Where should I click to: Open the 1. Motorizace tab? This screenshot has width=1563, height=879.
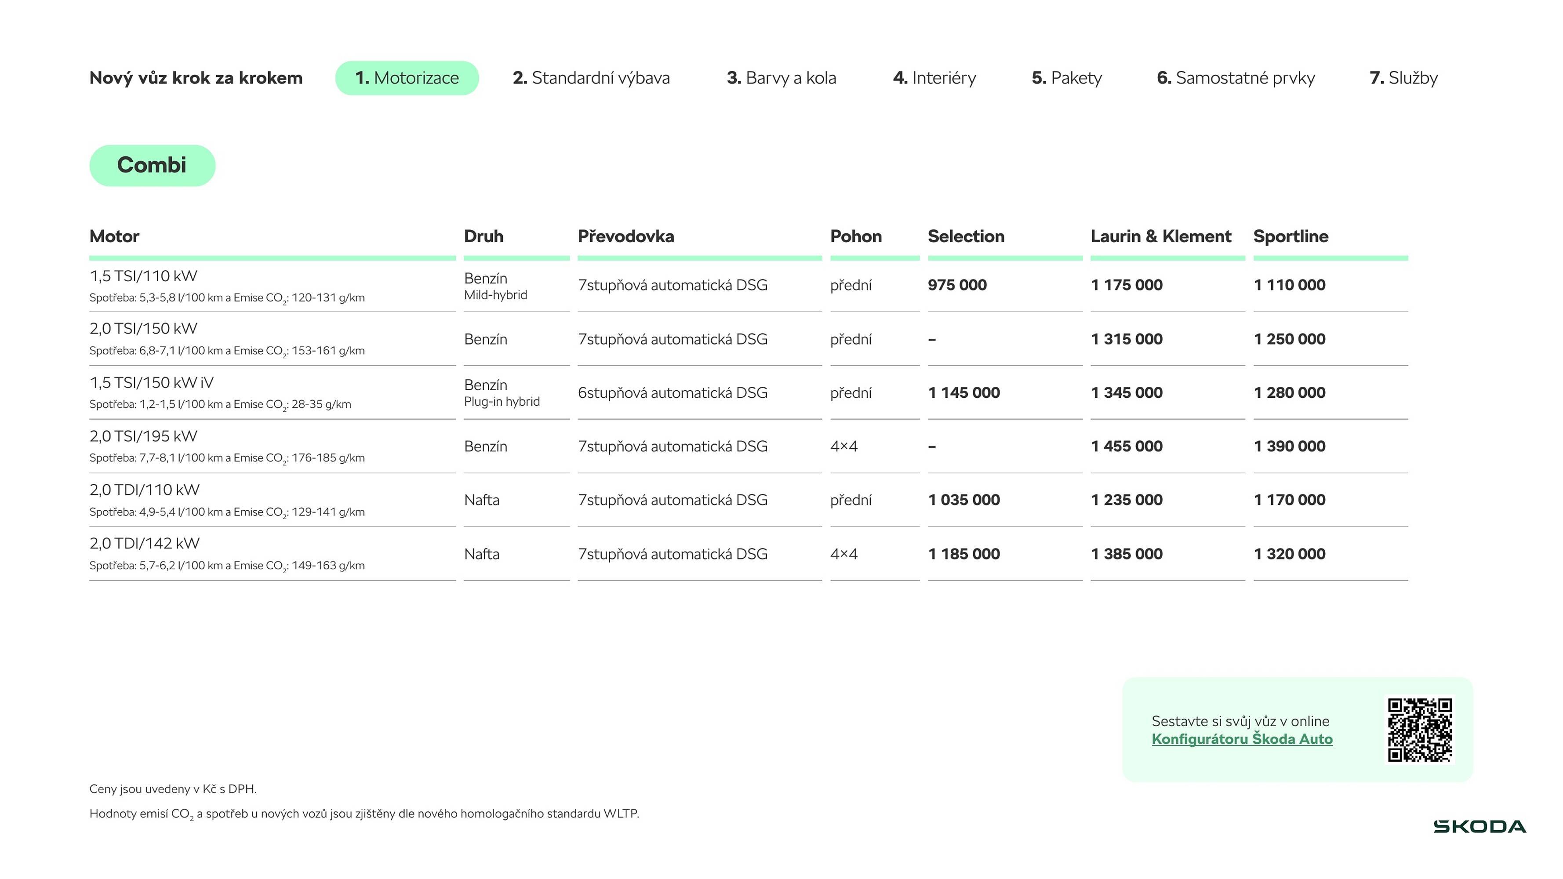[407, 78]
